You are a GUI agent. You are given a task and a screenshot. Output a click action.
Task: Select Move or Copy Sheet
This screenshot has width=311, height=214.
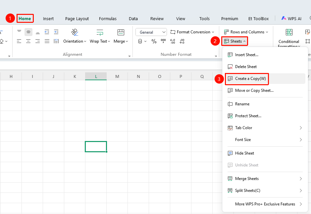click(265, 90)
